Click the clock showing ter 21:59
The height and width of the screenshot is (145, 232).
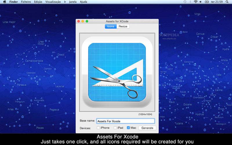(217, 2)
